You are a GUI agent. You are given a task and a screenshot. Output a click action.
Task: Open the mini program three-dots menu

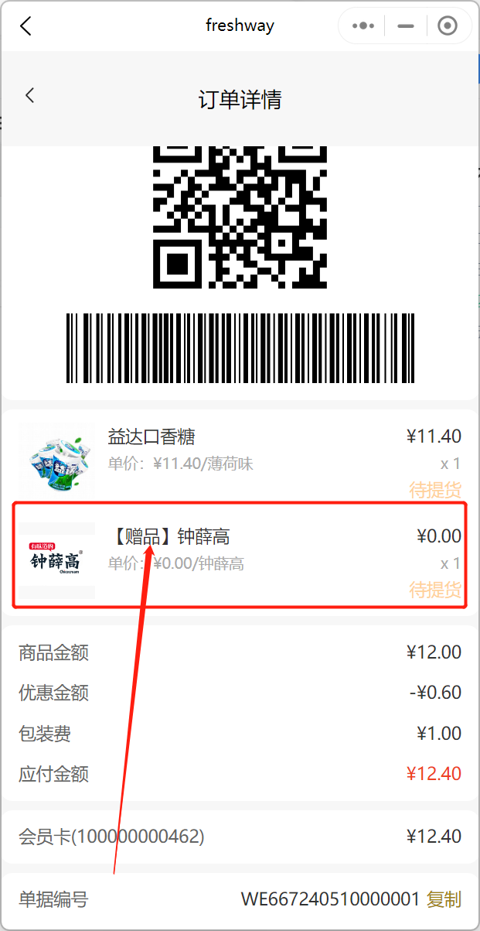[x=363, y=26]
